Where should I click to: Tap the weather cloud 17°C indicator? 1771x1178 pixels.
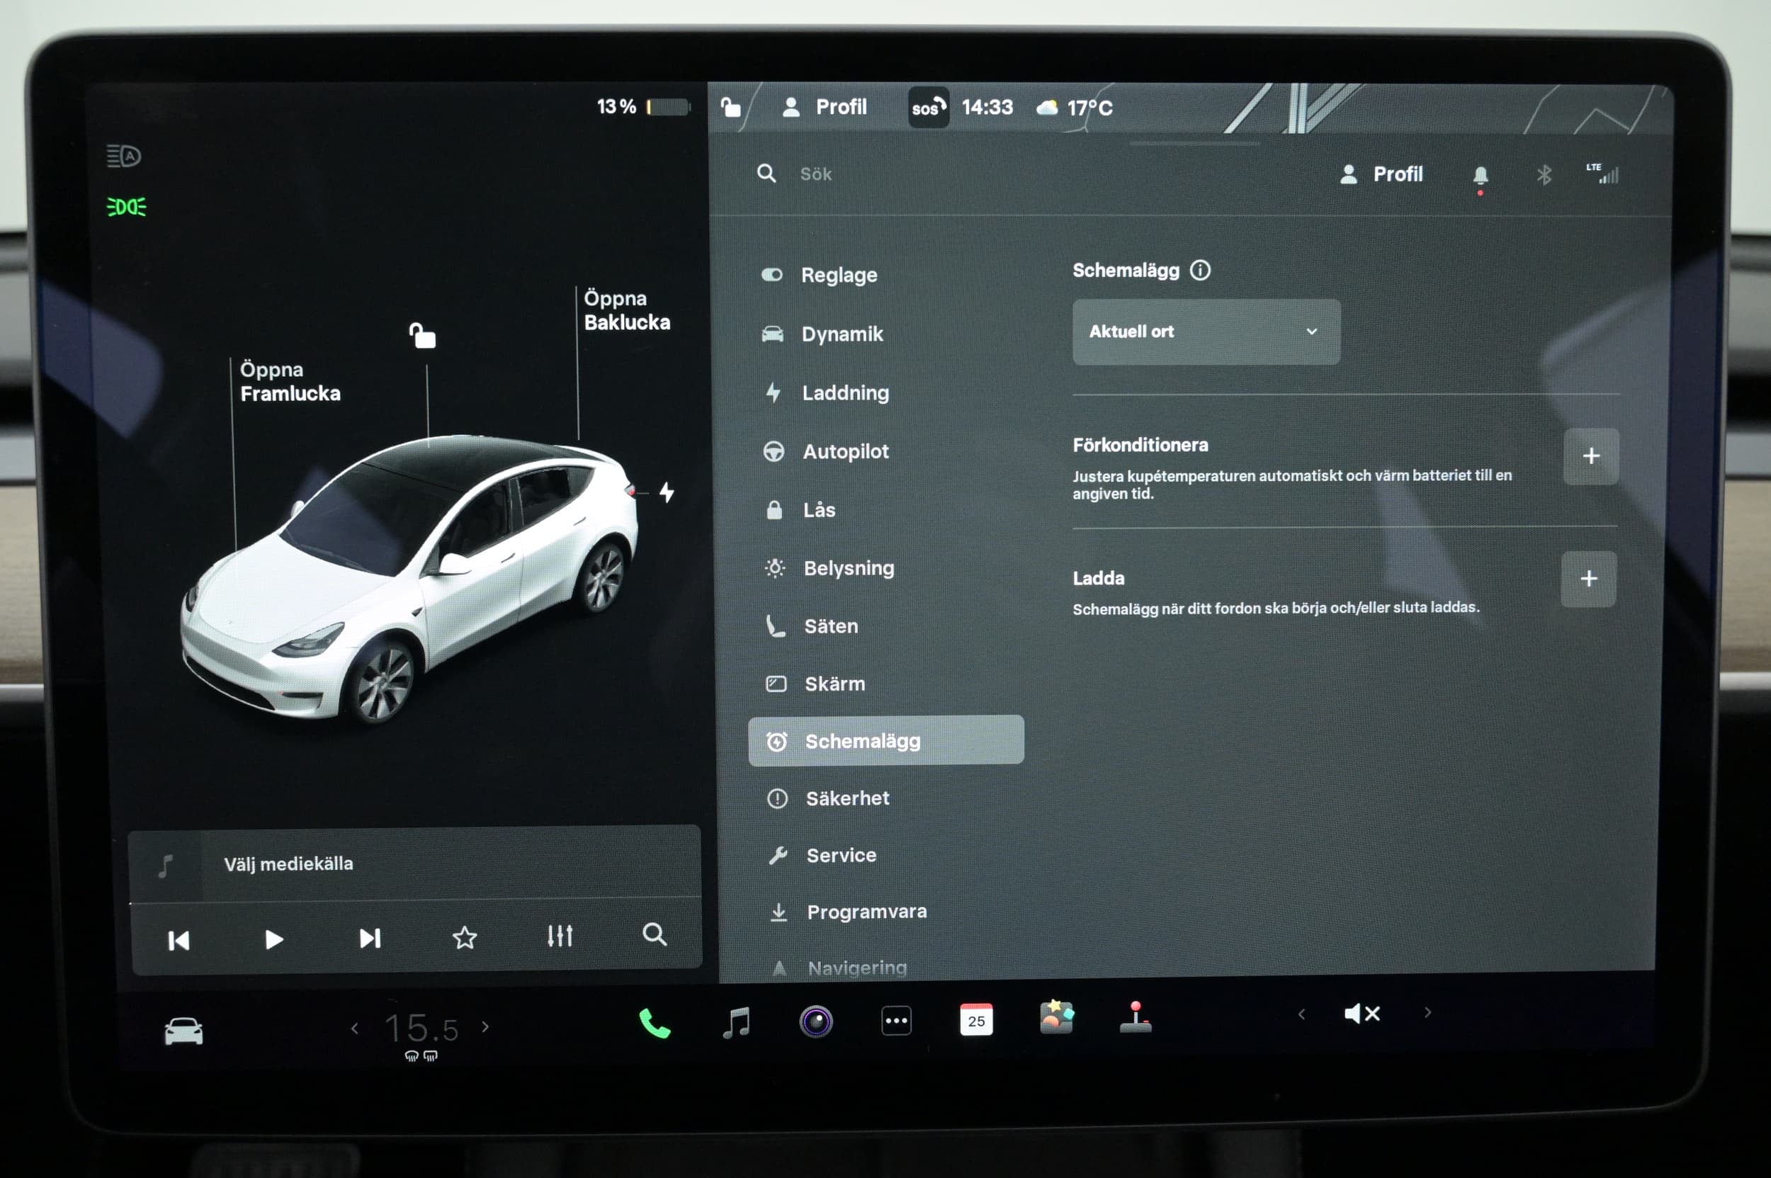(x=1075, y=108)
